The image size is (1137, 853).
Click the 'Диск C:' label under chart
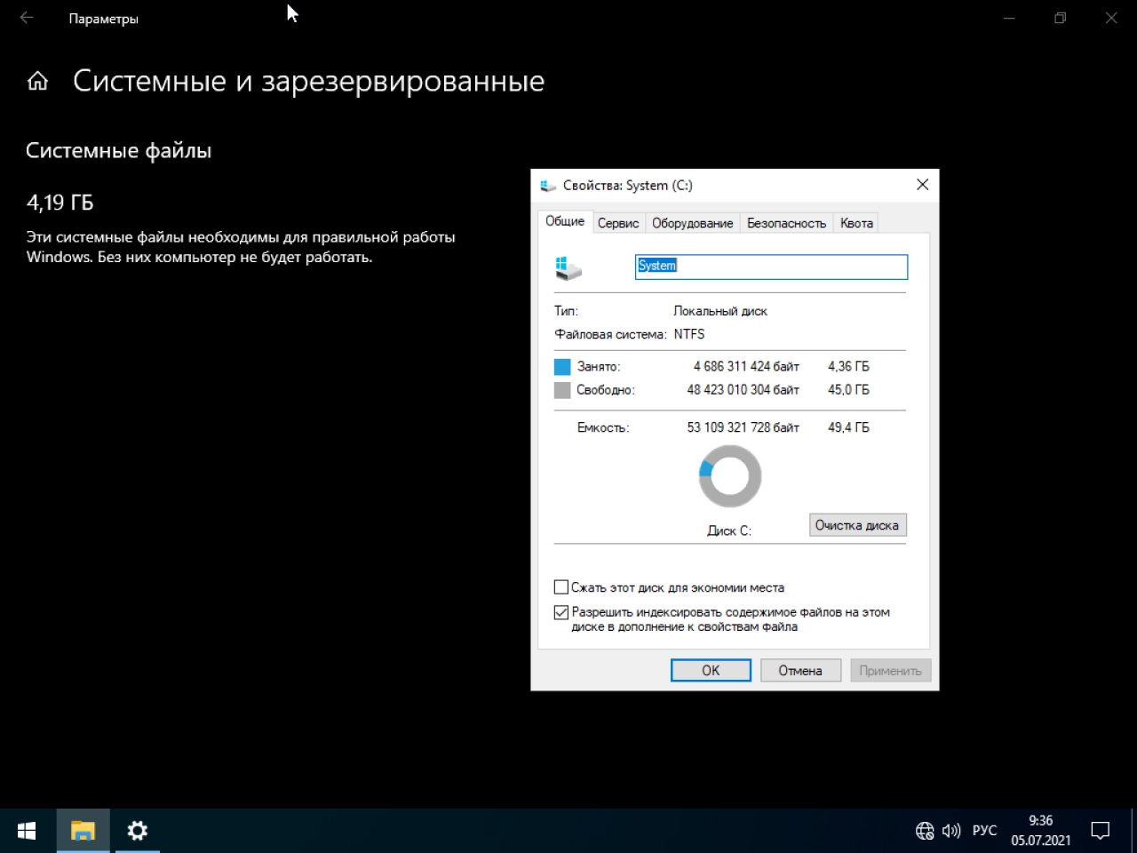point(729,530)
